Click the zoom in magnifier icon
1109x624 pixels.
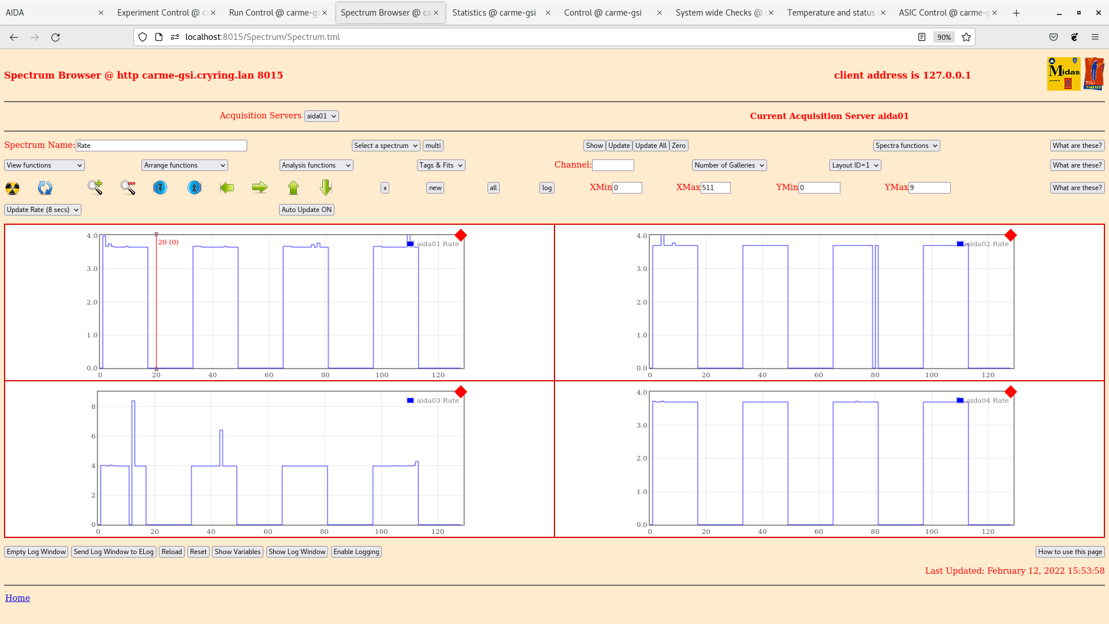pyautogui.click(x=95, y=187)
